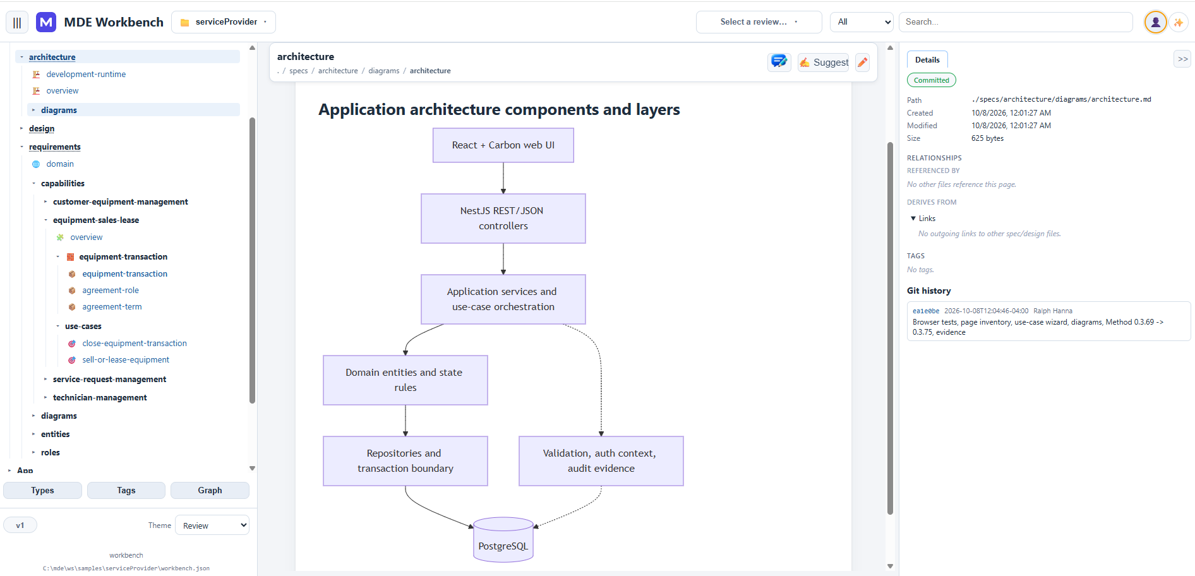The height and width of the screenshot is (576, 1195).
Task: Collapse the use-cases folder
Action: (57, 326)
